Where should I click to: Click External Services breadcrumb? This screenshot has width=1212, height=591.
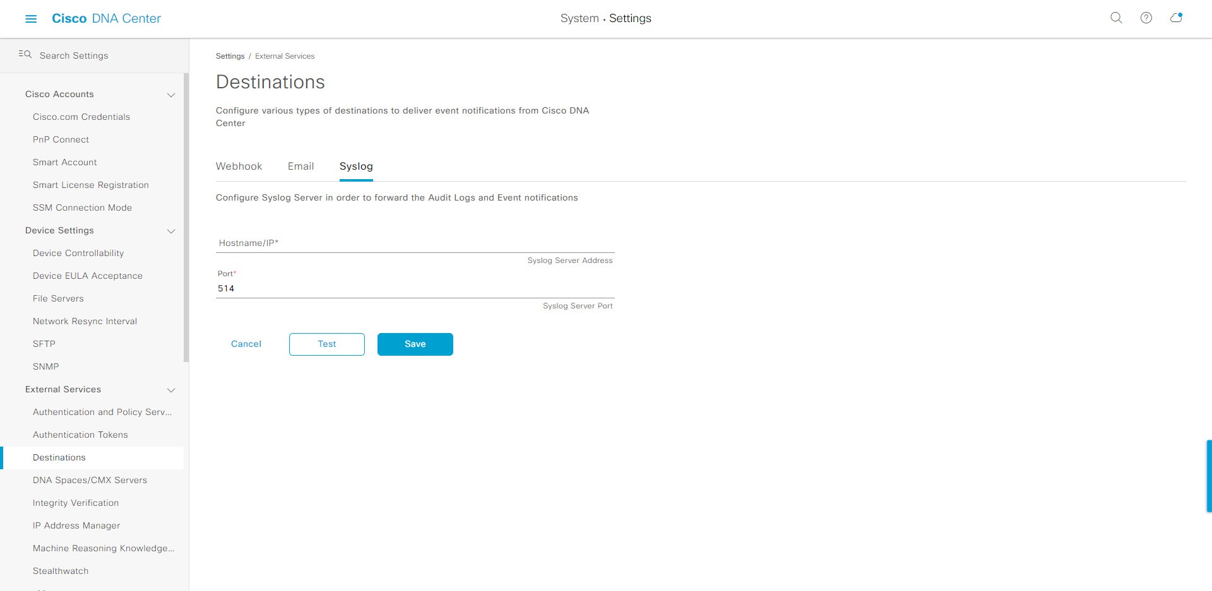tap(285, 56)
